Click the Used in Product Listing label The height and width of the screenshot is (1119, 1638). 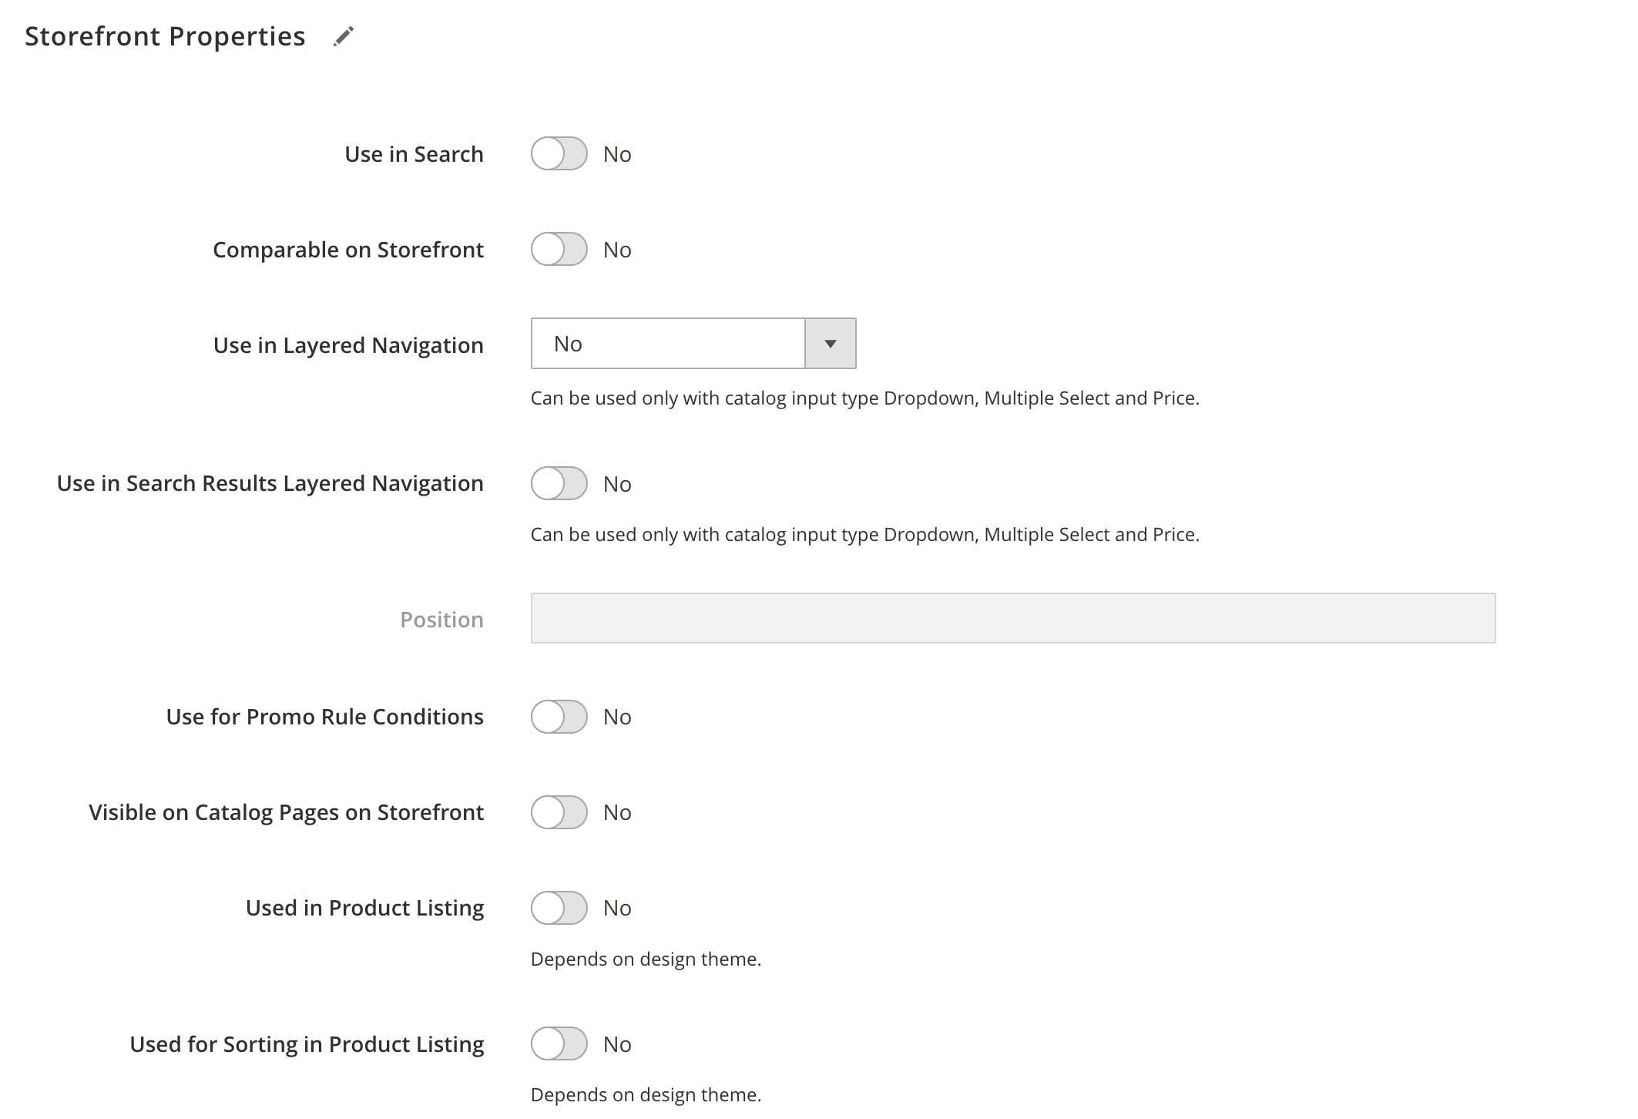point(364,908)
